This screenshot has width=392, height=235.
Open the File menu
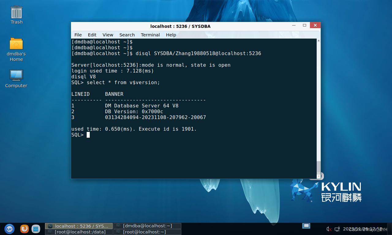78,35
